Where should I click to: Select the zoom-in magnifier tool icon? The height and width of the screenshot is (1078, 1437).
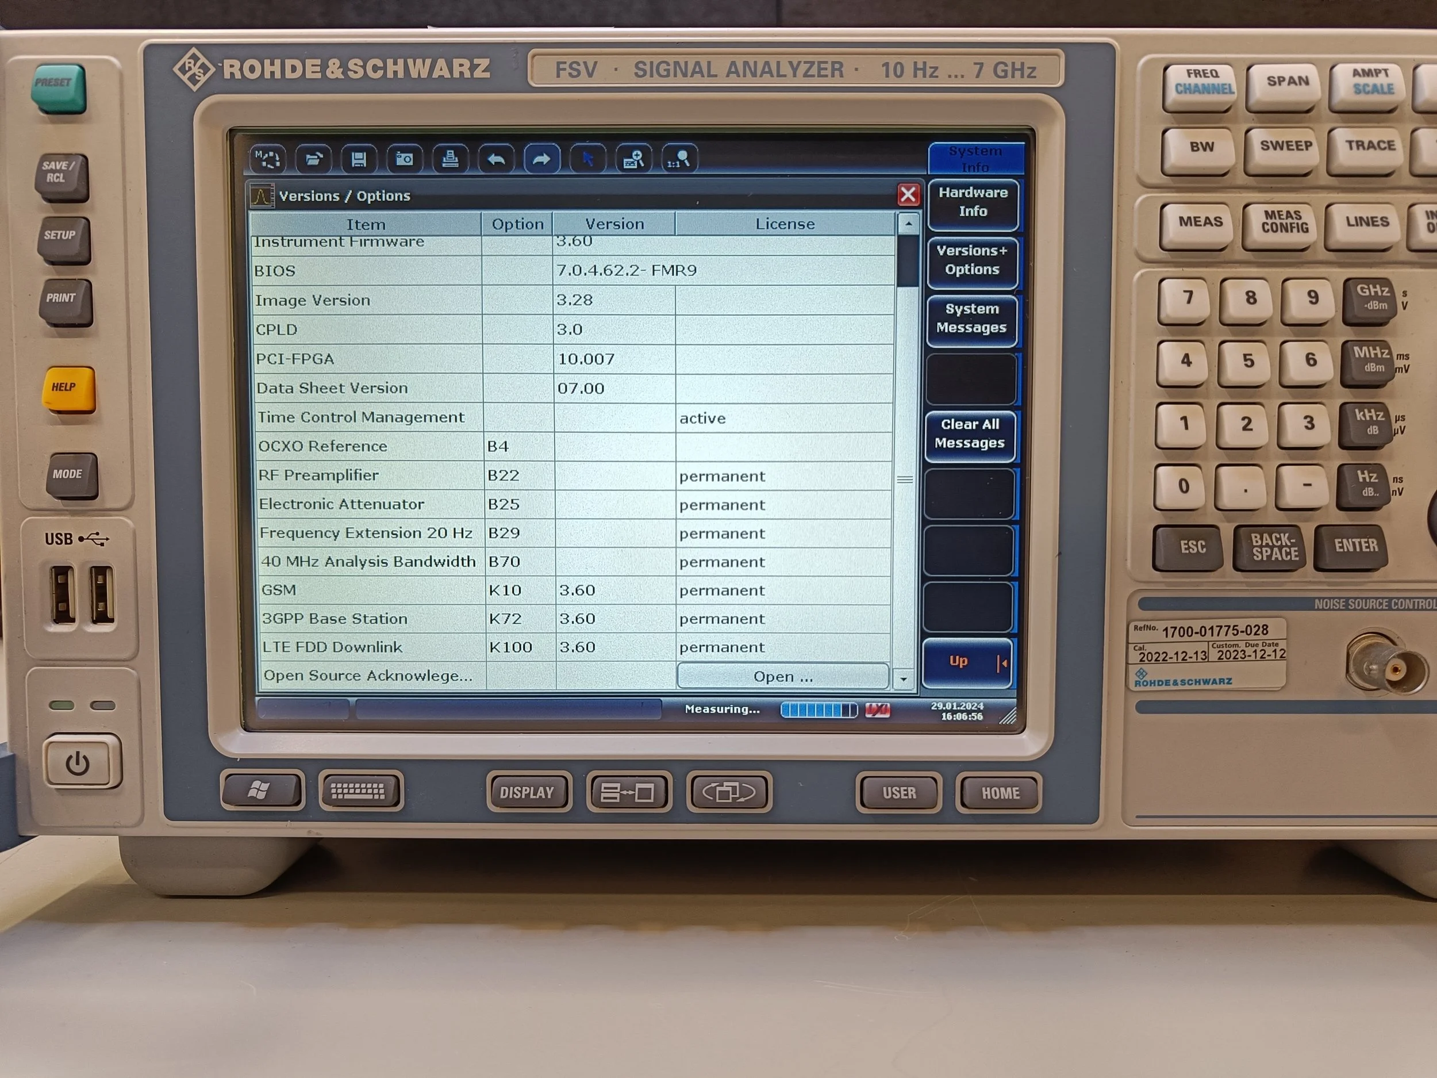coord(633,159)
